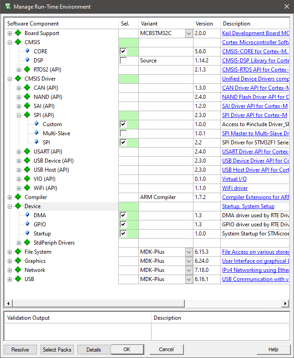Click the blue GPIO component icon

coord(27,224)
